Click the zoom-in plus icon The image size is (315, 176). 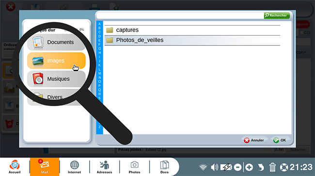pyautogui.click(x=249, y=167)
